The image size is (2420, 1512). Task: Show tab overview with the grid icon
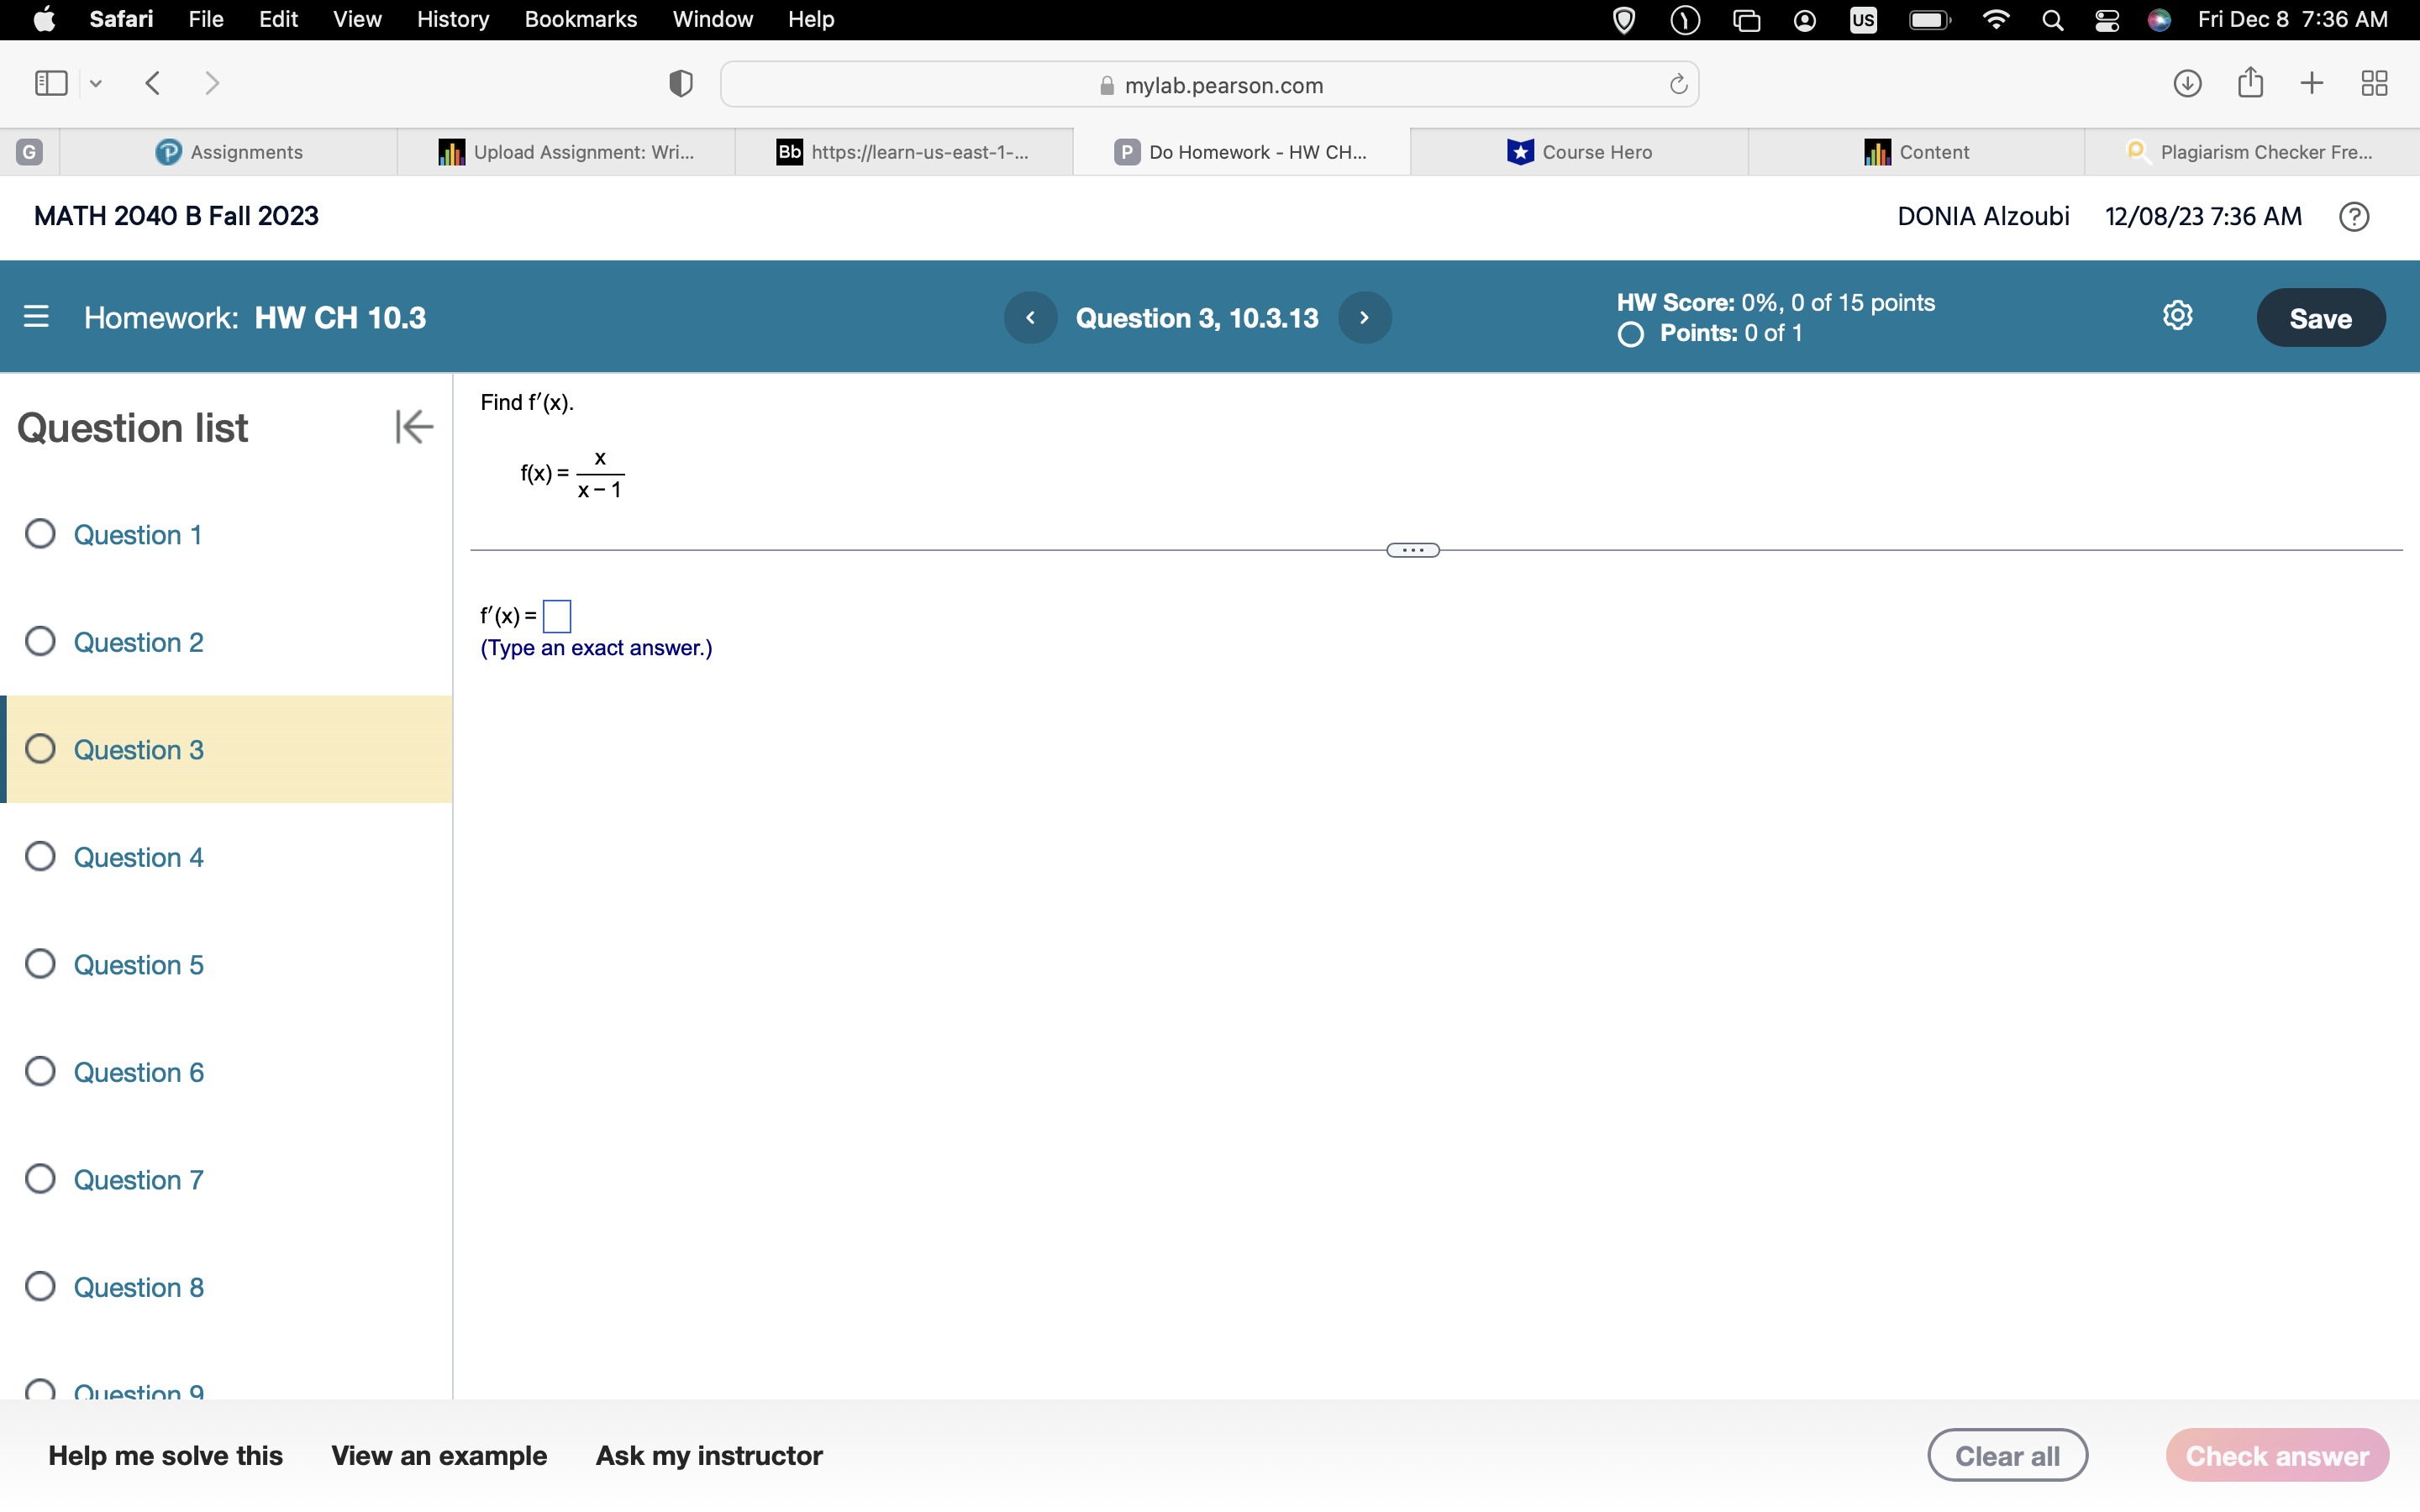coord(2374,83)
